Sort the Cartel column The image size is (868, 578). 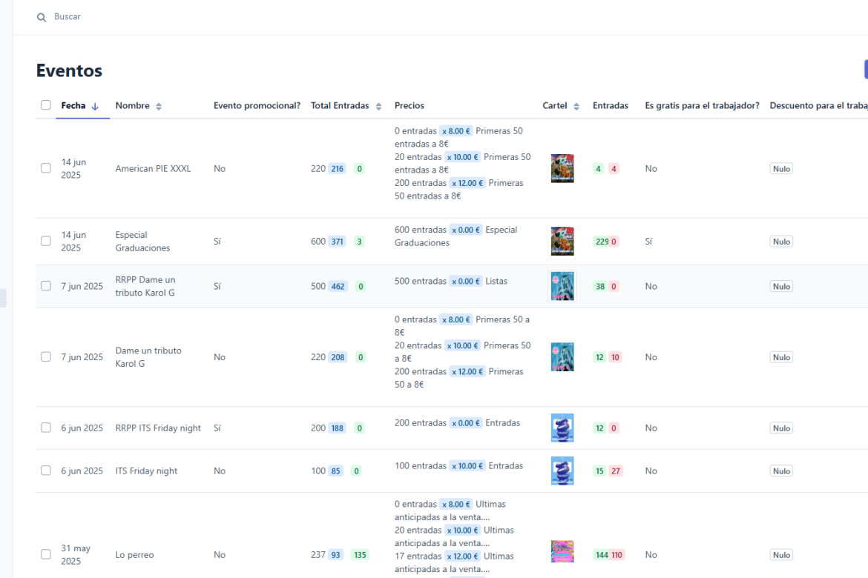click(576, 106)
